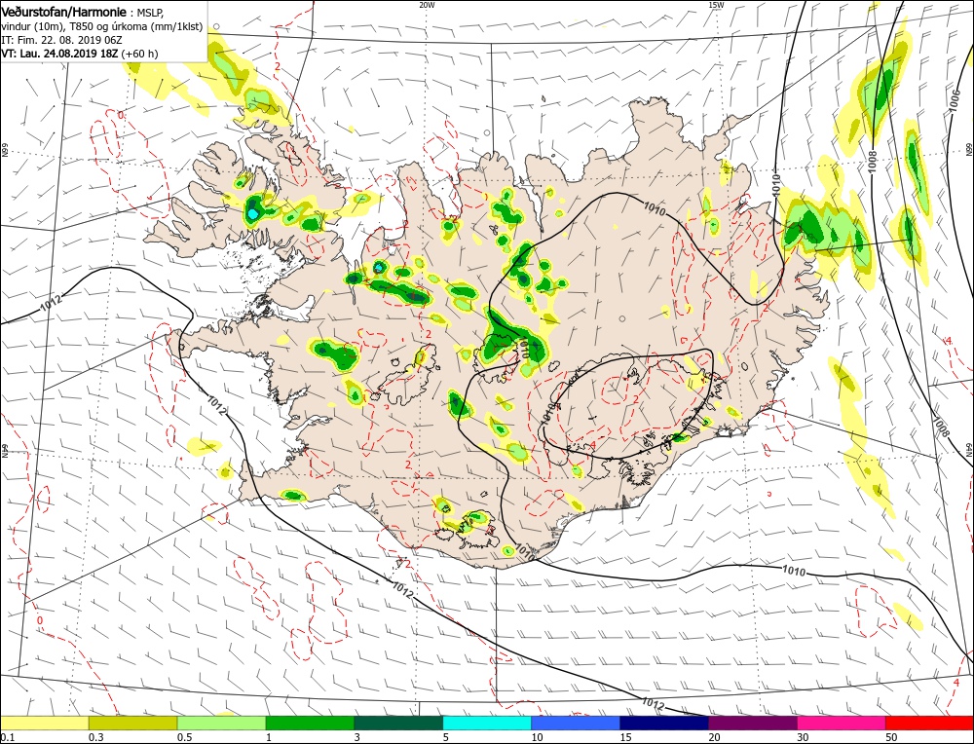Pick the cyan 5–10 legend swatch
Image resolution: width=974 pixels, height=744 pixels.
coord(487,723)
